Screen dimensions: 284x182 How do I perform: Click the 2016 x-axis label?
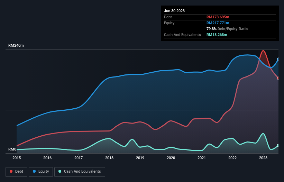tap(47, 158)
